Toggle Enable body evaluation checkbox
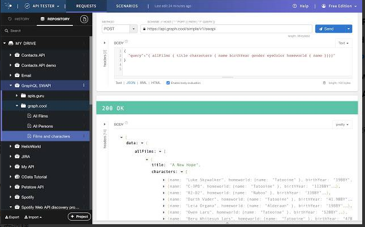The width and height of the screenshot is (365, 227). (168, 83)
